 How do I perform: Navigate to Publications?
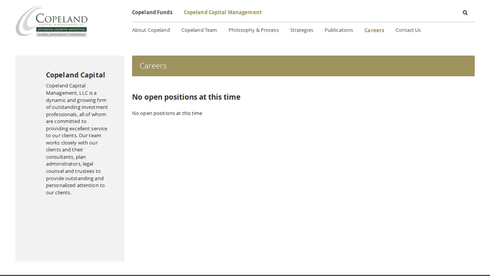(x=339, y=30)
